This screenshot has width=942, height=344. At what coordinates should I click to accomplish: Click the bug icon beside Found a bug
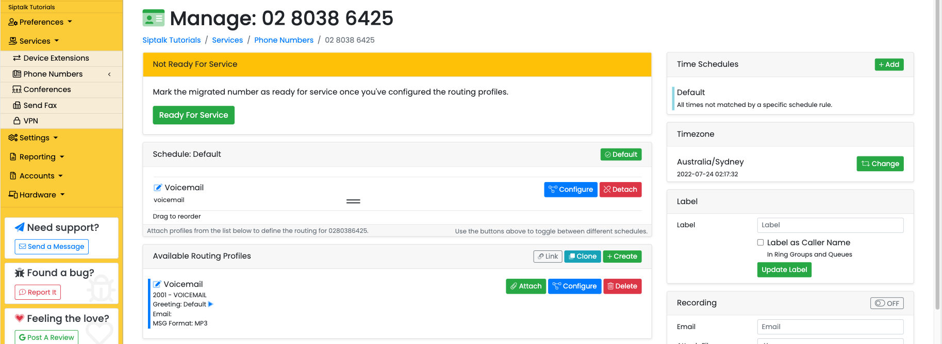[x=20, y=273]
